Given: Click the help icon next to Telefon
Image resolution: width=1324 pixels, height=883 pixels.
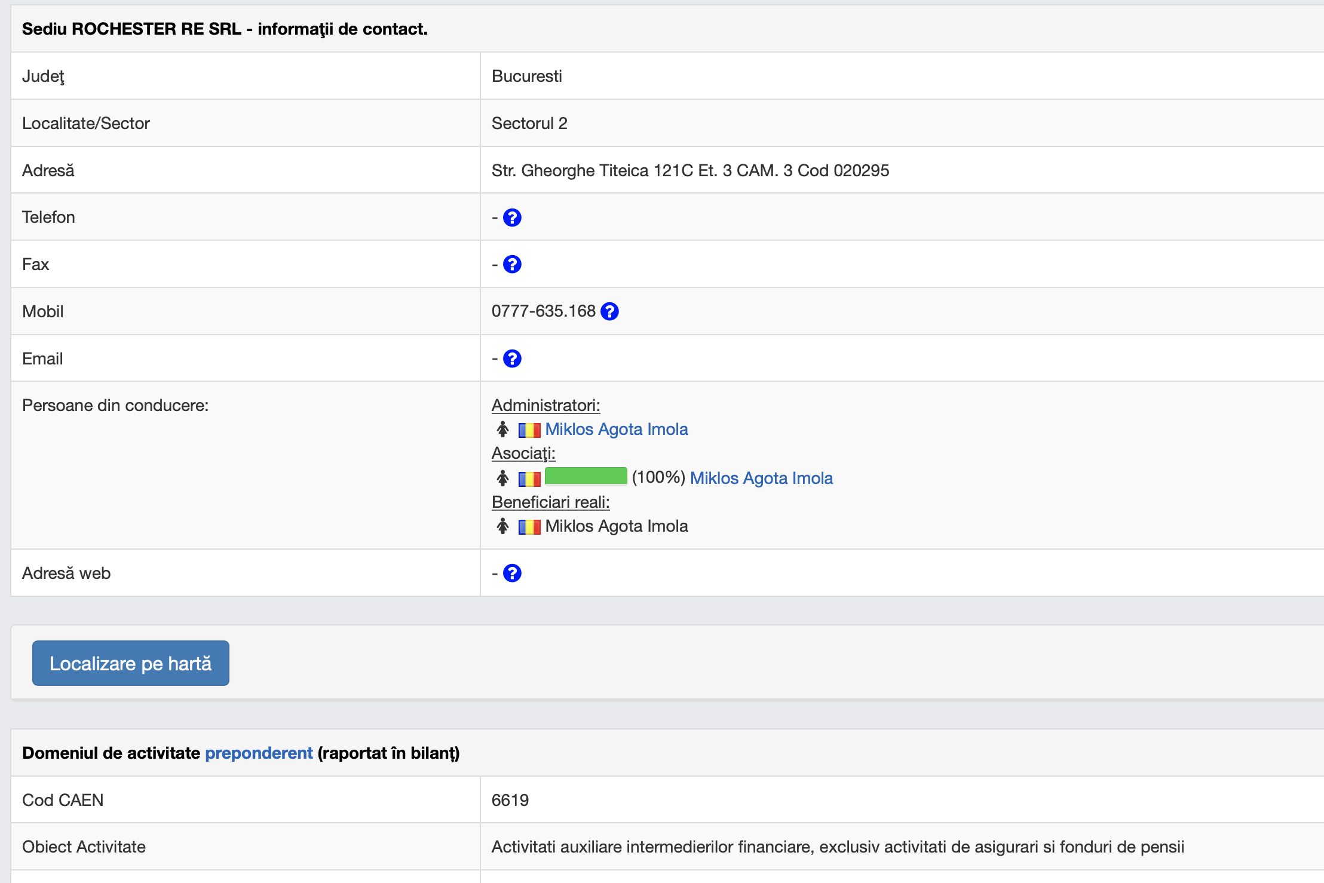Looking at the screenshot, I should pos(512,217).
